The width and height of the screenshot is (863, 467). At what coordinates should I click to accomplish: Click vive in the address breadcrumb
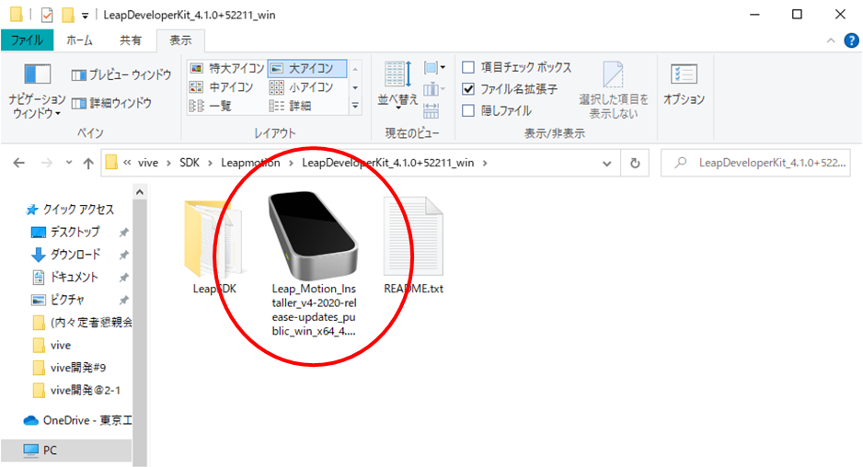tap(148, 163)
